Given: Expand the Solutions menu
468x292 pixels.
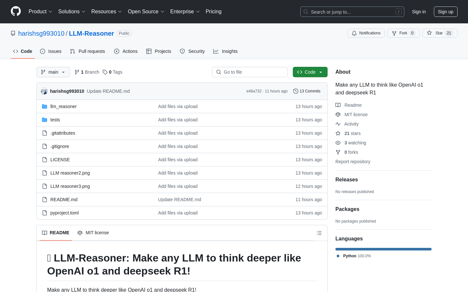Looking at the screenshot, I should pos(72,12).
